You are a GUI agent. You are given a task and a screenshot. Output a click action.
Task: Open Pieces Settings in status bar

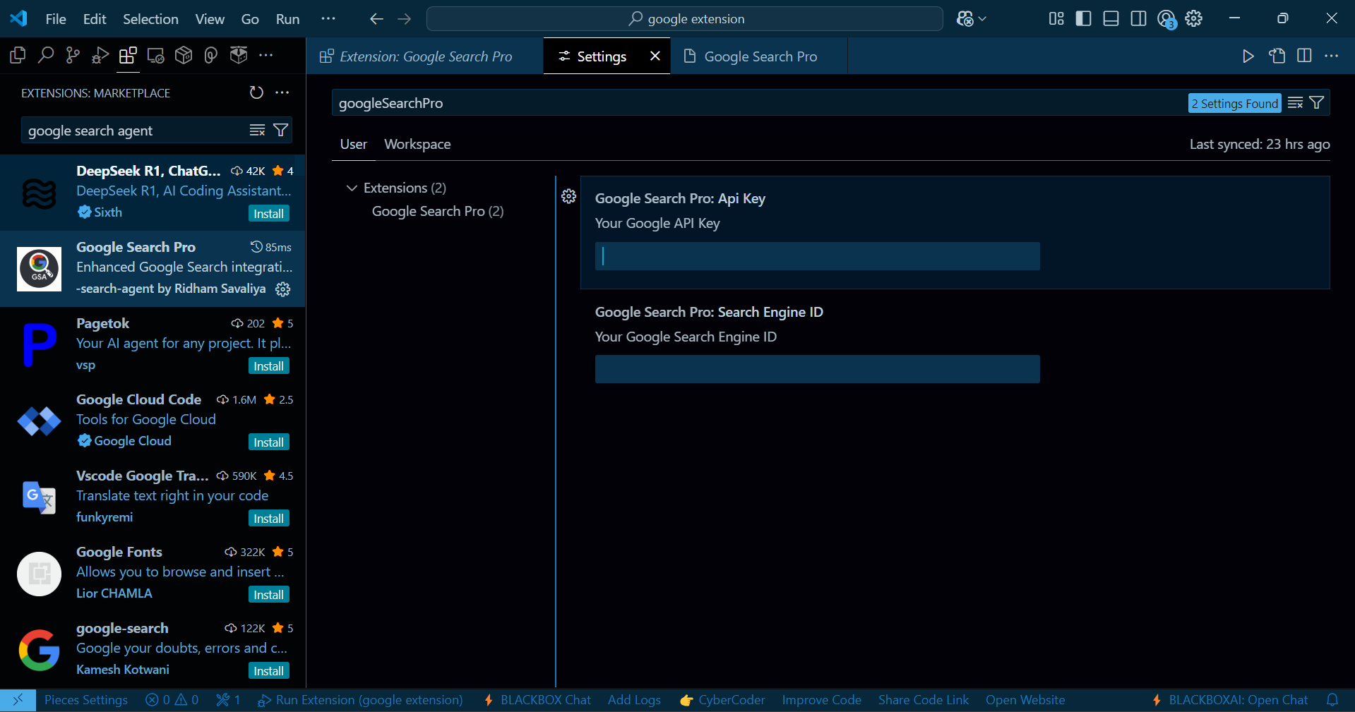tap(86, 700)
